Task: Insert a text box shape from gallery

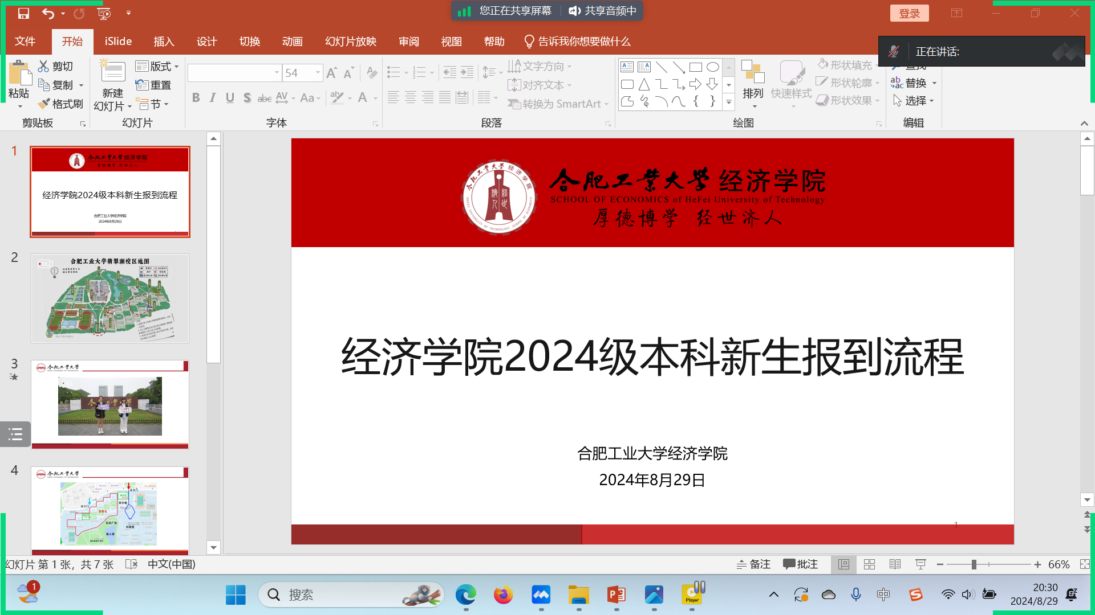Action: point(627,67)
